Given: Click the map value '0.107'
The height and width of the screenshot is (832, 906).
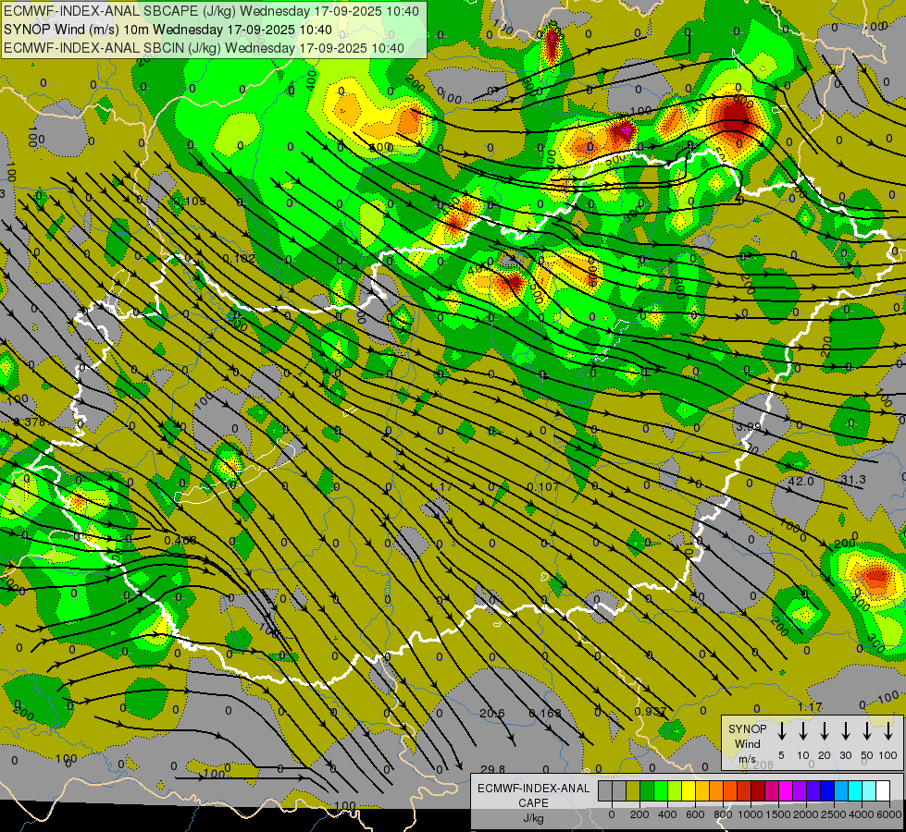Looking at the screenshot, I should 543,487.
